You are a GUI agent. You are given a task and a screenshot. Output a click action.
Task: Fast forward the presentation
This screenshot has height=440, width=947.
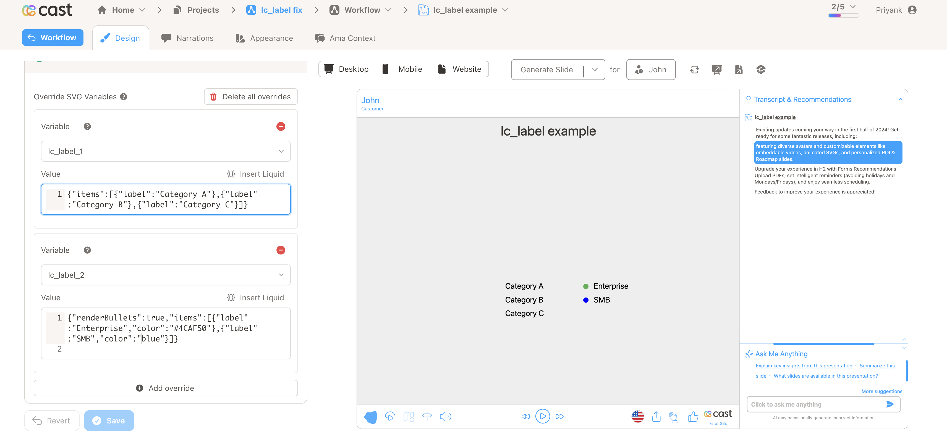coord(559,417)
